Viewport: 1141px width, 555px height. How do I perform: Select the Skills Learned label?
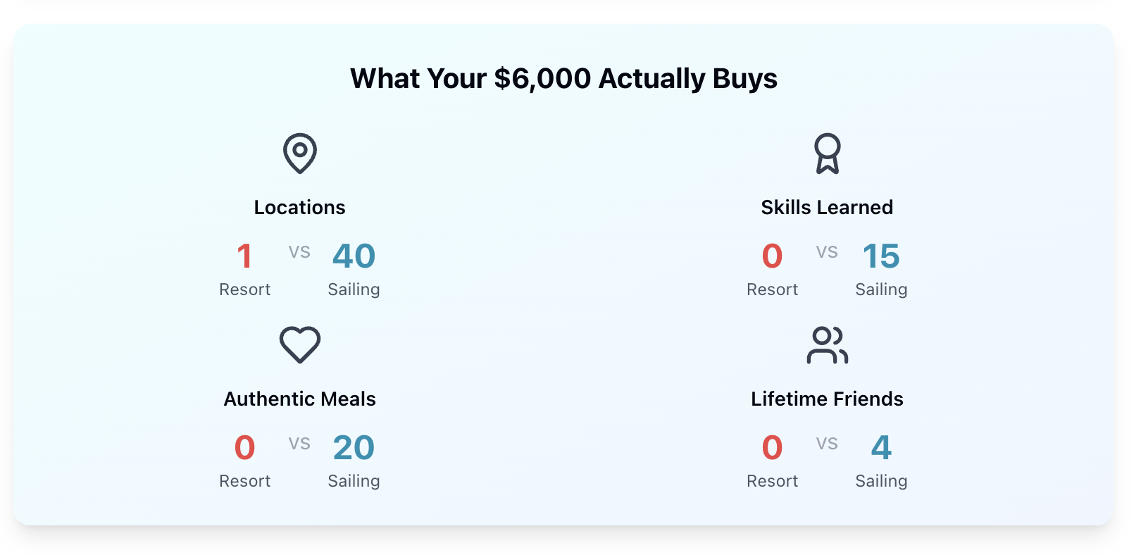(x=827, y=207)
